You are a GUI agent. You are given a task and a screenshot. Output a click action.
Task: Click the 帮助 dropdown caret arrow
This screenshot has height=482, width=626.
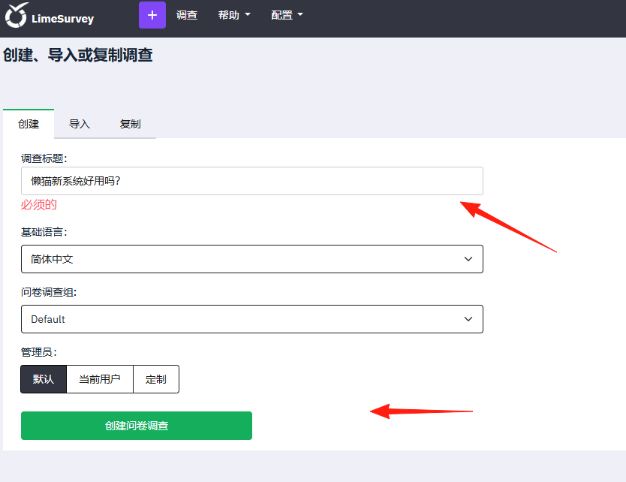(x=248, y=15)
